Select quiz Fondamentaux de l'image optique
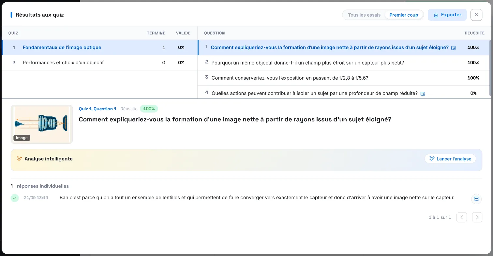 (x=99, y=47)
